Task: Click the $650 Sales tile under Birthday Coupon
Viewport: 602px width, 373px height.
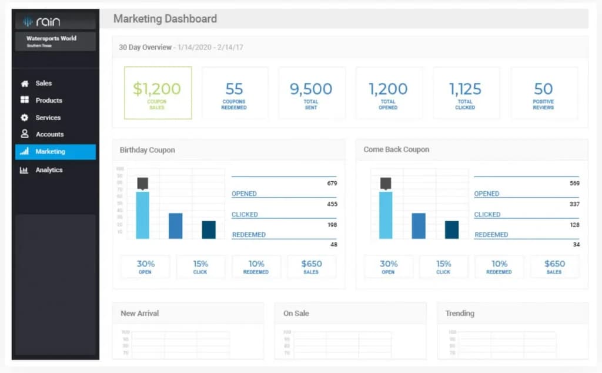Action: click(x=312, y=267)
